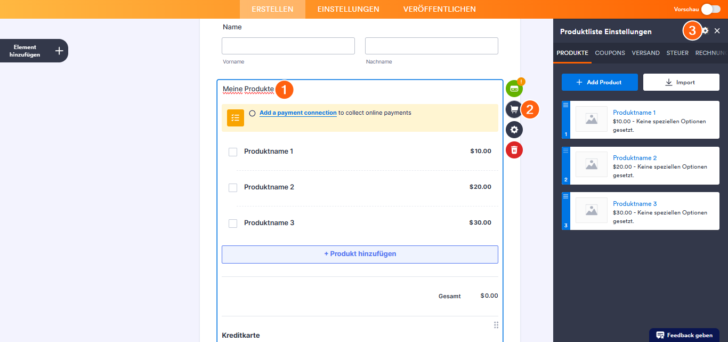Select the payment connection radio button
The width and height of the screenshot is (728, 342).
click(x=253, y=113)
